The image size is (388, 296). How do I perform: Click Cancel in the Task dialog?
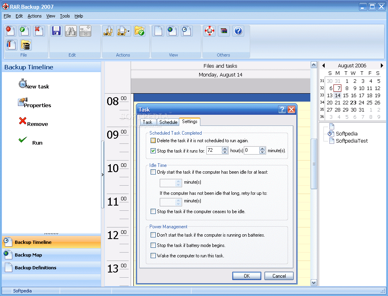(279, 276)
